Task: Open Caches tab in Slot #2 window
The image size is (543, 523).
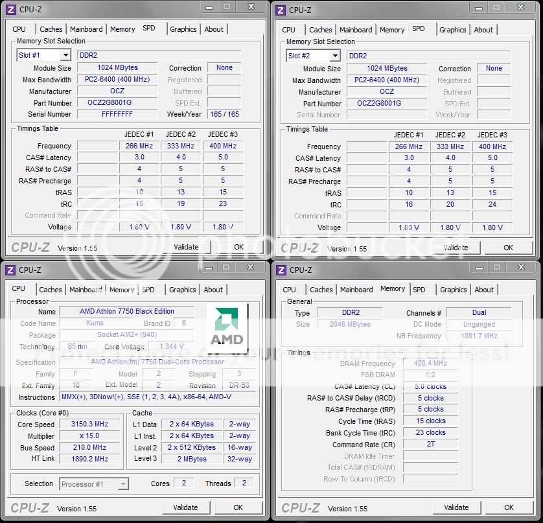Action: [320, 30]
